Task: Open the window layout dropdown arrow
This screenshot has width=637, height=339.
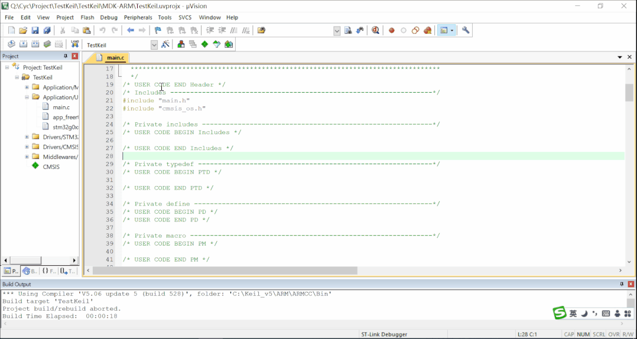Action: tap(451, 31)
